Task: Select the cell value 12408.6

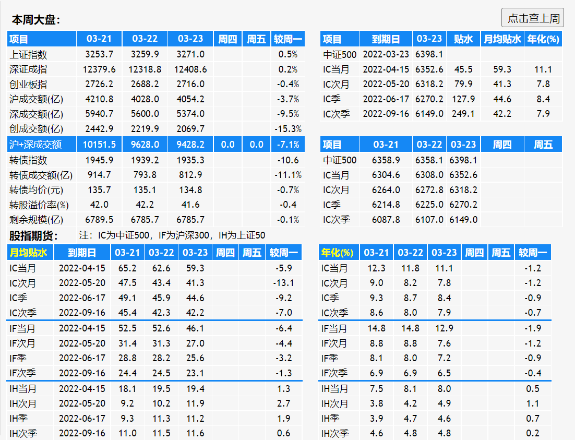Action: coord(190,69)
